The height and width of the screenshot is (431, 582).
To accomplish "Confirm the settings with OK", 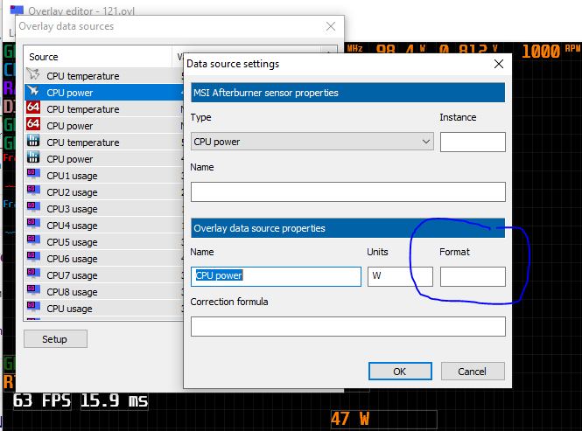I will pyautogui.click(x=400, y=372).
